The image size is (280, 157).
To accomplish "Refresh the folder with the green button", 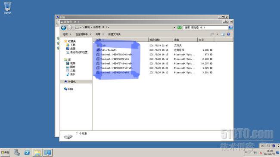I will click(180, 28).
